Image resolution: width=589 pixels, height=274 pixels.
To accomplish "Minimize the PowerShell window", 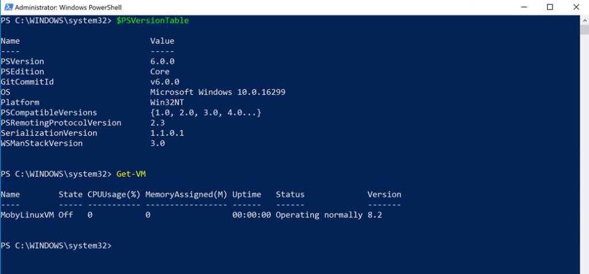I will point(523,7).
